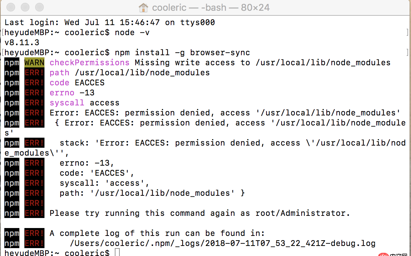Click the debug.log file path

point(222,243)
